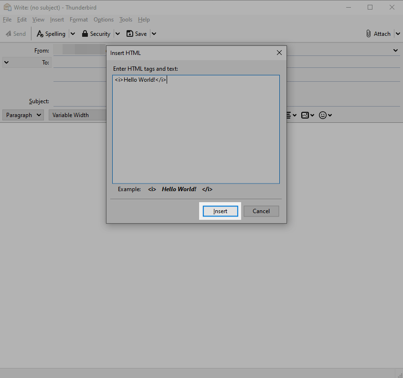Viewport: 403px width, 378px height.
Task: Save the message with the Save button
Action: point(137,33)
